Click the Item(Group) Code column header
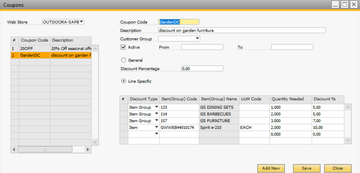360x173 pixels. pyautogui.click(x=179, y=99)
